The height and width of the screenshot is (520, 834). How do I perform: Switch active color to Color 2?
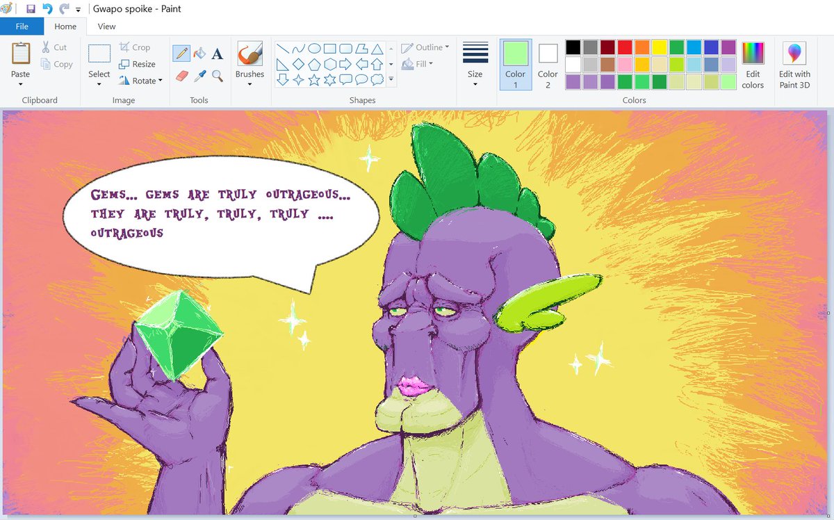[548, 63]
